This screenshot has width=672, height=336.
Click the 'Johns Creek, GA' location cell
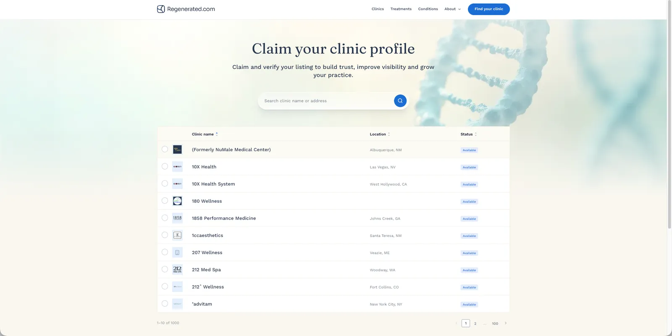click(x=385, y=218)
